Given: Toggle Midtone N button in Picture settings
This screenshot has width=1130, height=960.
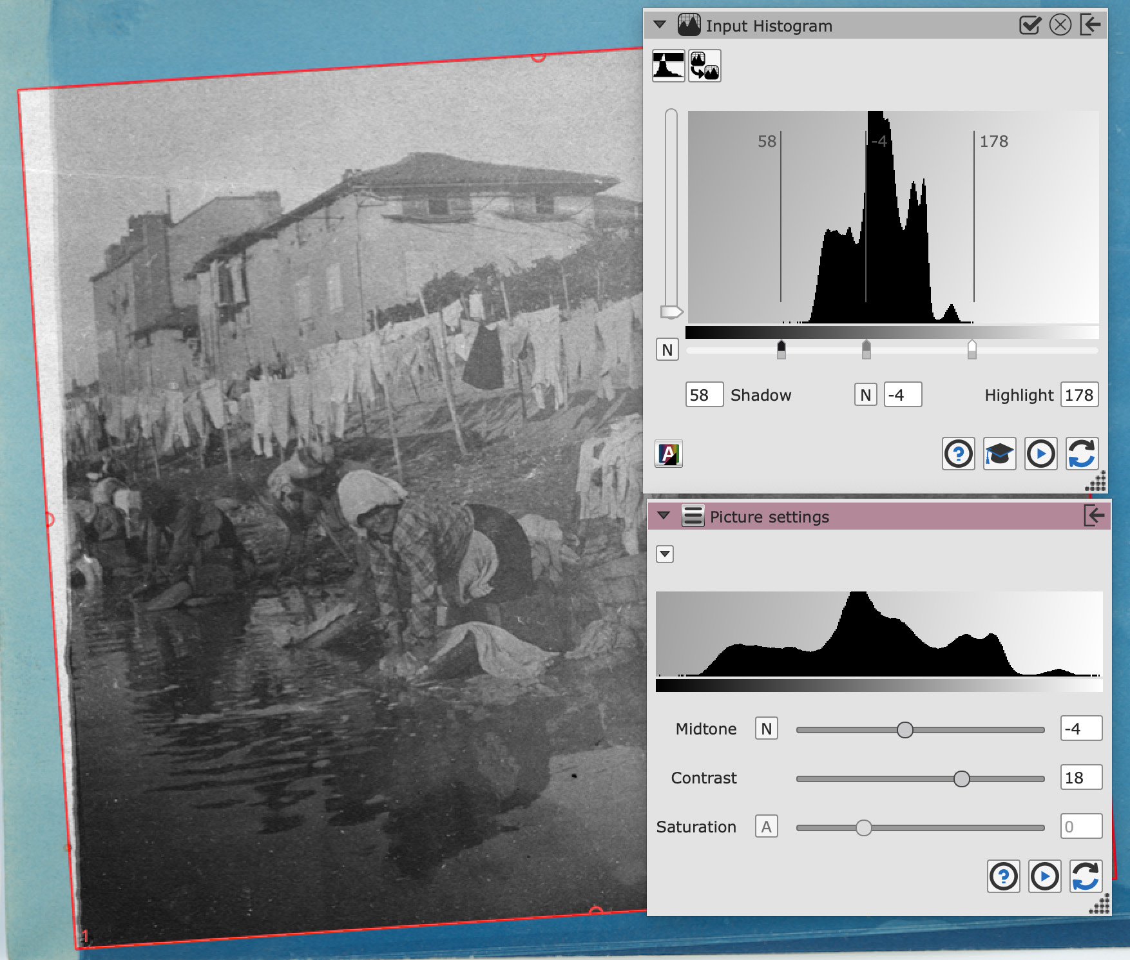Looking at the screenshot, I should click(766, 729).
